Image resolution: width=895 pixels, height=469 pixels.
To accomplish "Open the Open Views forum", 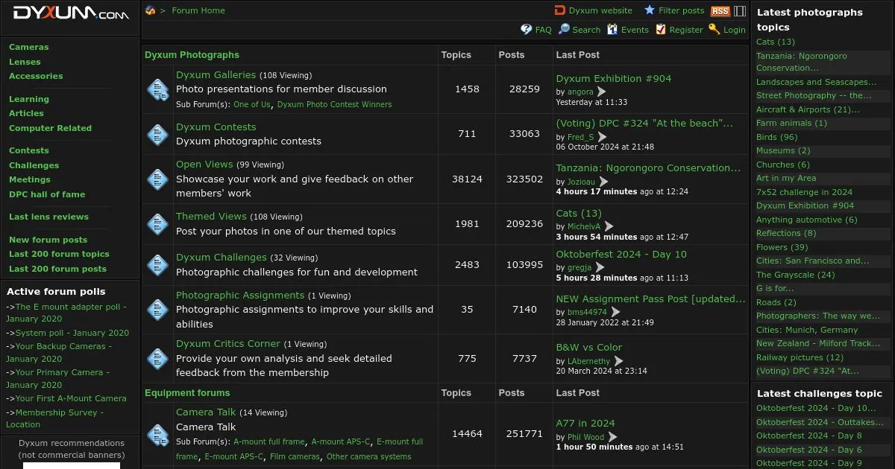I will click(204, 164).
